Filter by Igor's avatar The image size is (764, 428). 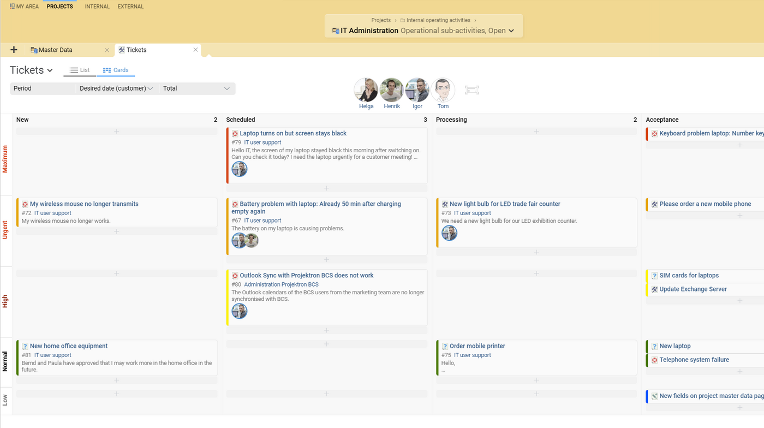pyautogui.click(x=417, y=90)
